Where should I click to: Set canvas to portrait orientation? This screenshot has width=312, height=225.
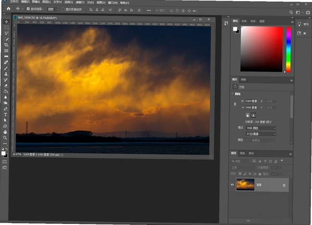(x=248, y=115)
